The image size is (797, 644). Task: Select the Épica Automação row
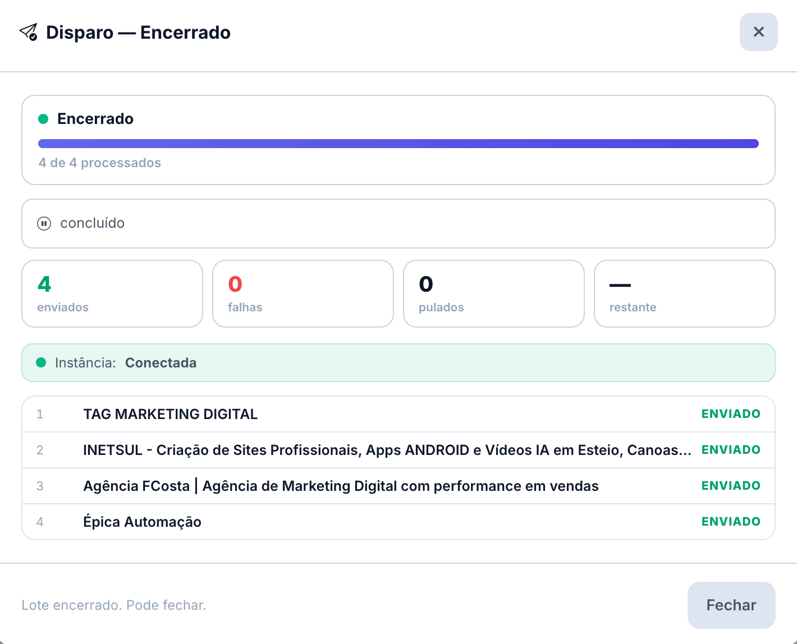(x=398, y=522)
